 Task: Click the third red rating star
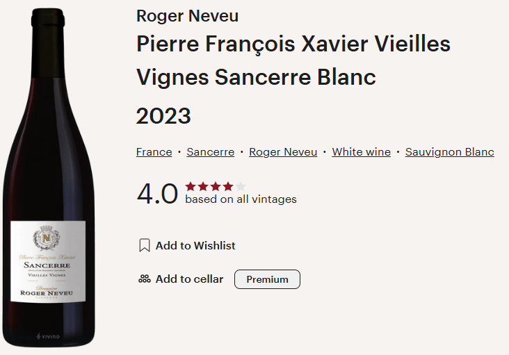pos(215,186)
